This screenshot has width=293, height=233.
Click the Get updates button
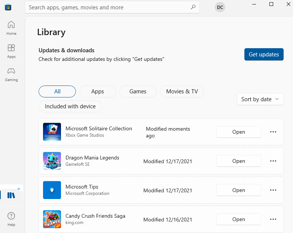pyautogui.click(x=264, y=54)
